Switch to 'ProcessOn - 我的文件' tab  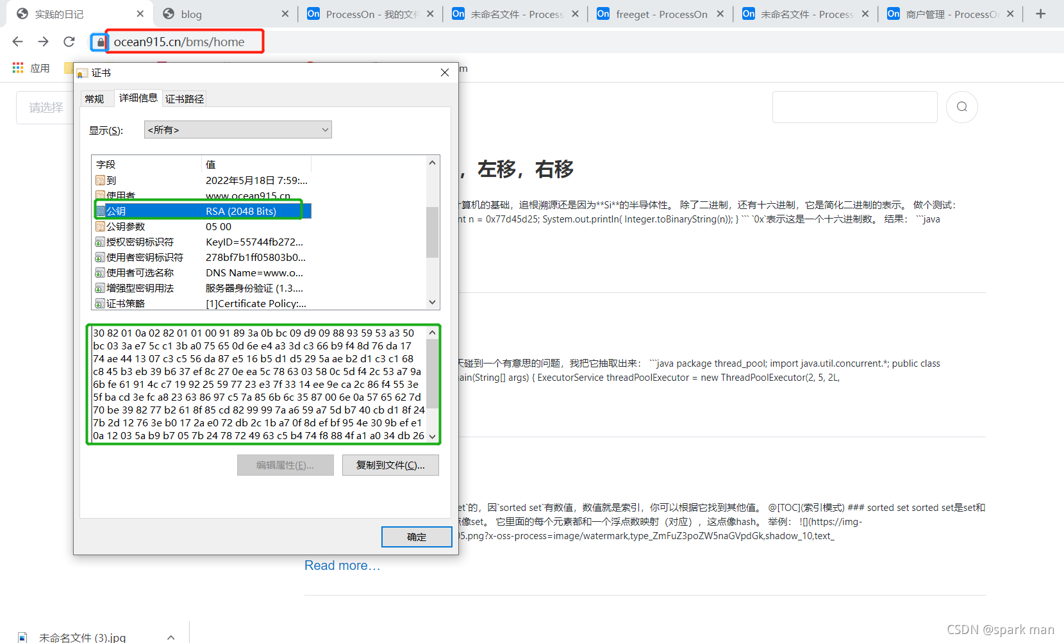click(372, 14)
